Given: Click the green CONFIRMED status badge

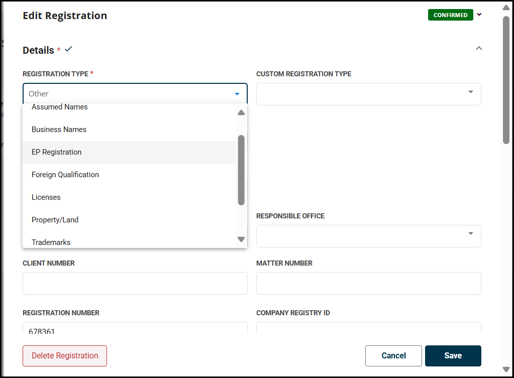Looking at the screenshot, I should point(450,15).
